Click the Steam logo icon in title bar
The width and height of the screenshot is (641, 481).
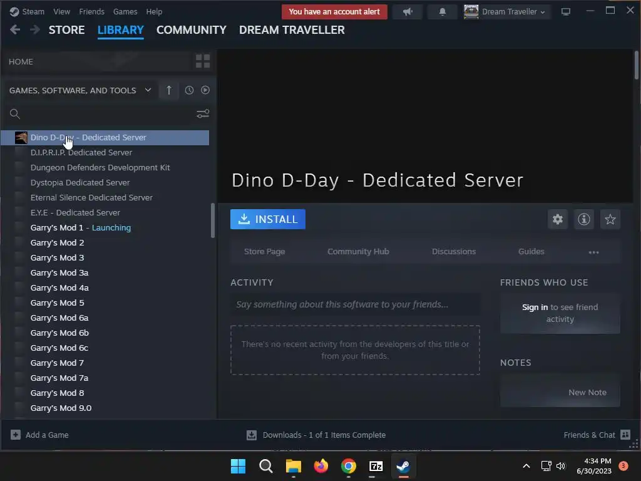(x=14, y=11)
